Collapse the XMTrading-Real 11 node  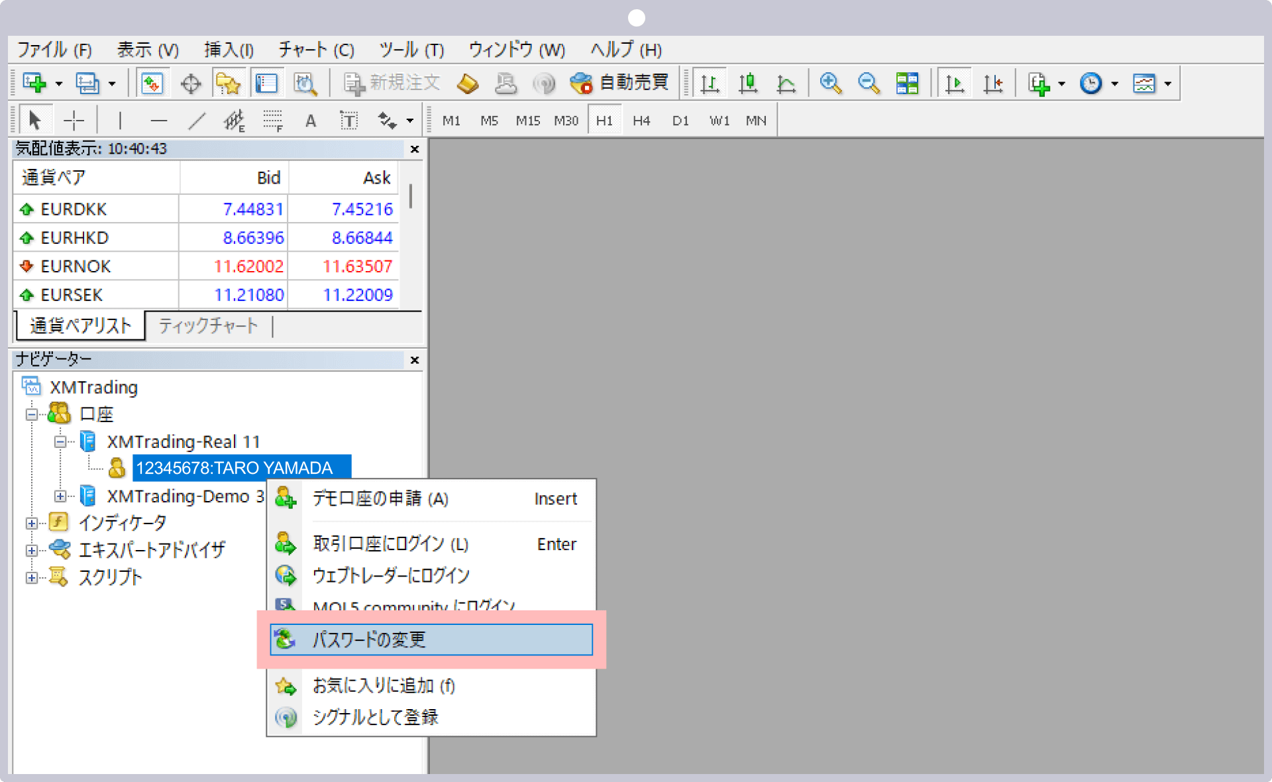click(x=60, y=442)
